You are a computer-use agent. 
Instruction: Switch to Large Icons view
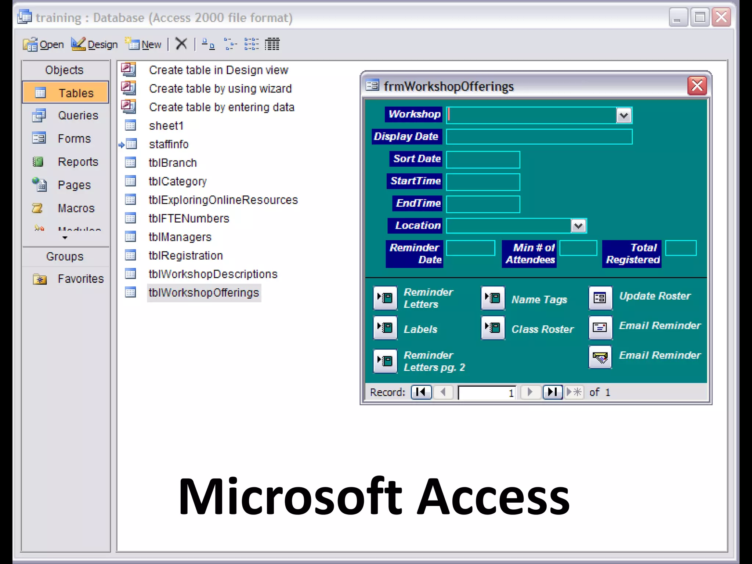[x=208, y=44]
